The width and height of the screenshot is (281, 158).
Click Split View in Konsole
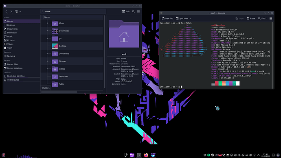[182, 18]
